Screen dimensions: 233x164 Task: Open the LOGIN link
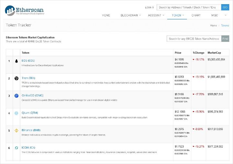pyautogui.click(x=149, y=7)
